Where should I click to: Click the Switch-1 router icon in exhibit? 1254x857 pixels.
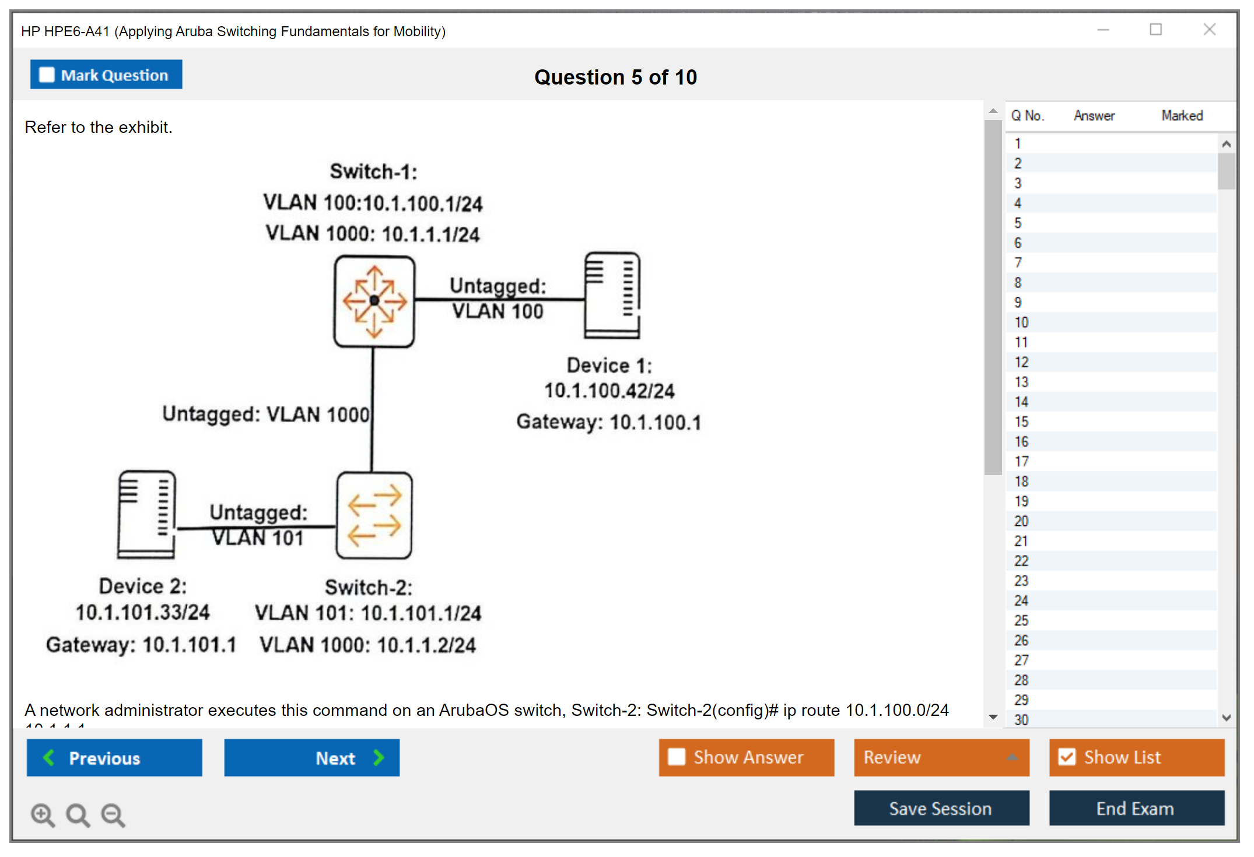374,301
